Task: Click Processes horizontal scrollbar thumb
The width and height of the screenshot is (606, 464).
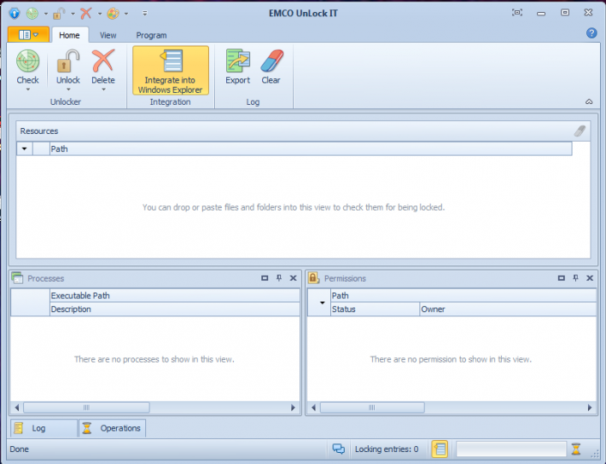Action: [x=86, y=407]
